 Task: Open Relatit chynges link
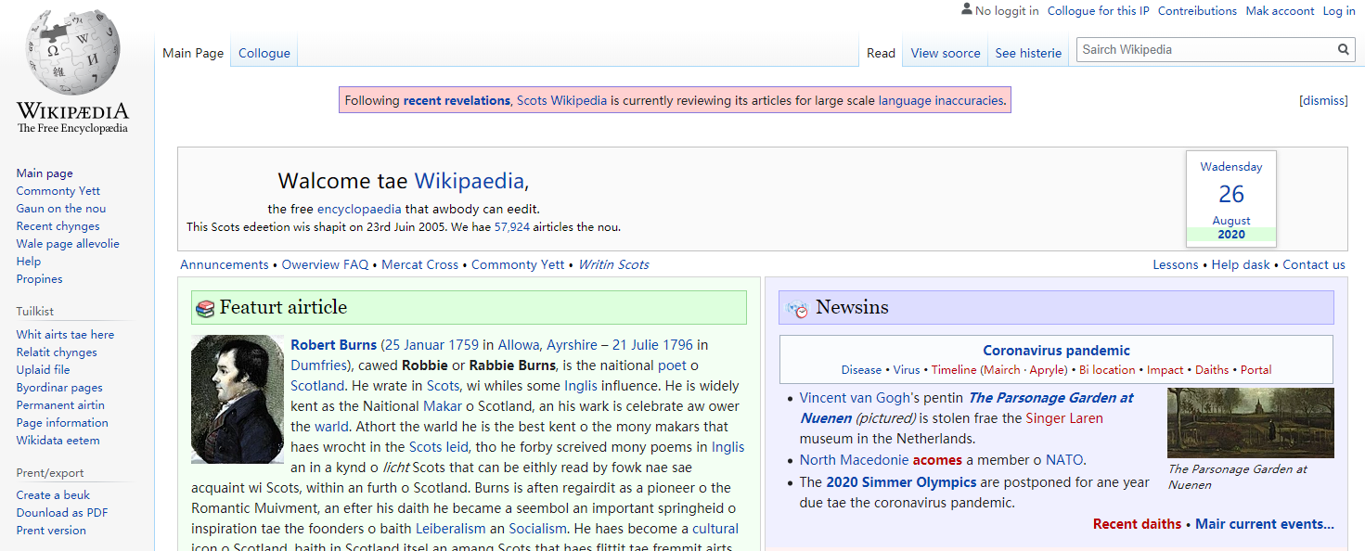(57, 352)
